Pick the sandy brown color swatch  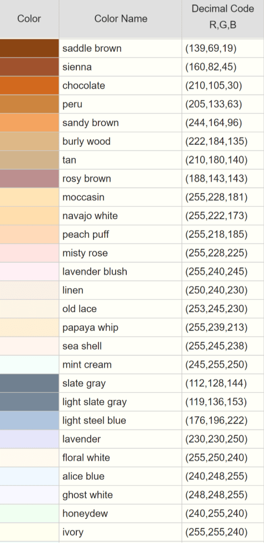(x=29, y=123)
